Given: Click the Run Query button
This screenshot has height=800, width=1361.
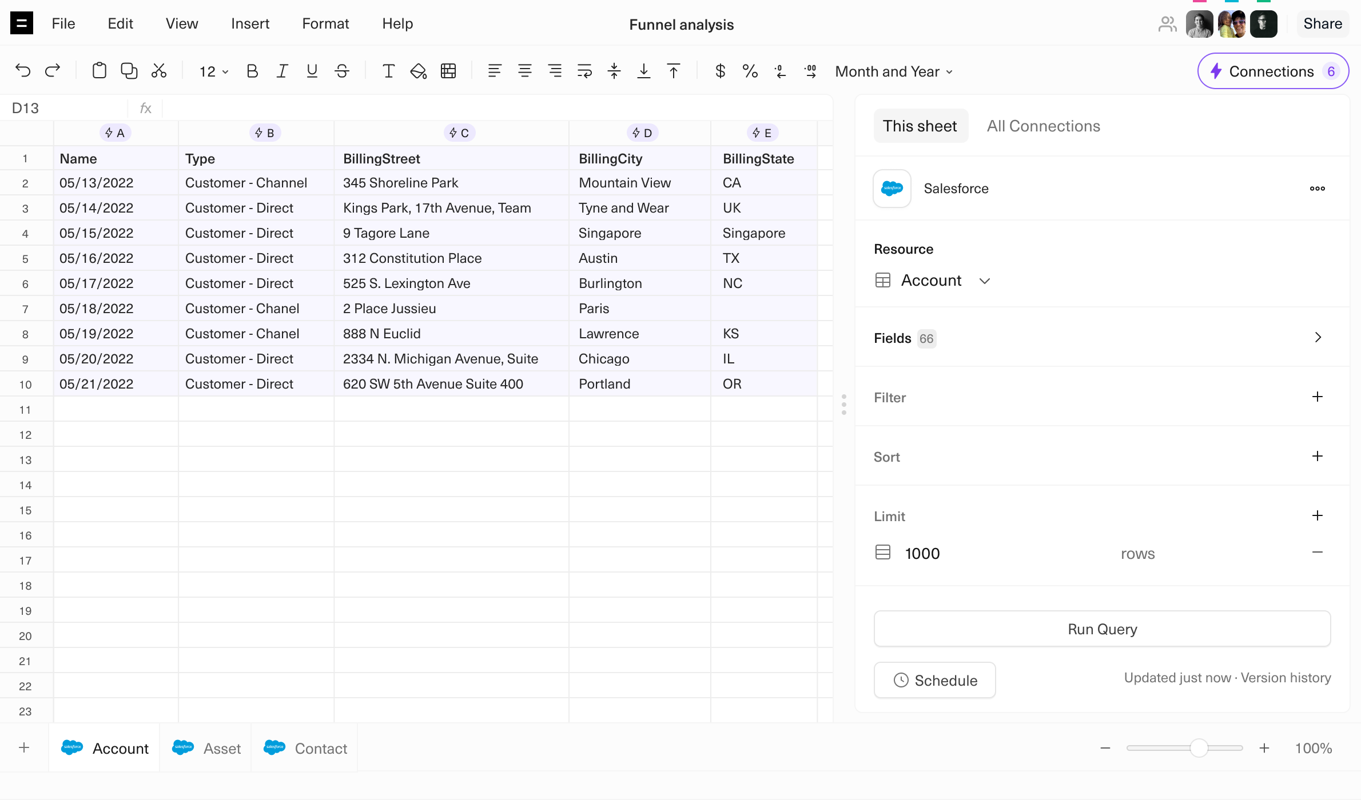Looking at the screenshot, I should click(1102, 629).
